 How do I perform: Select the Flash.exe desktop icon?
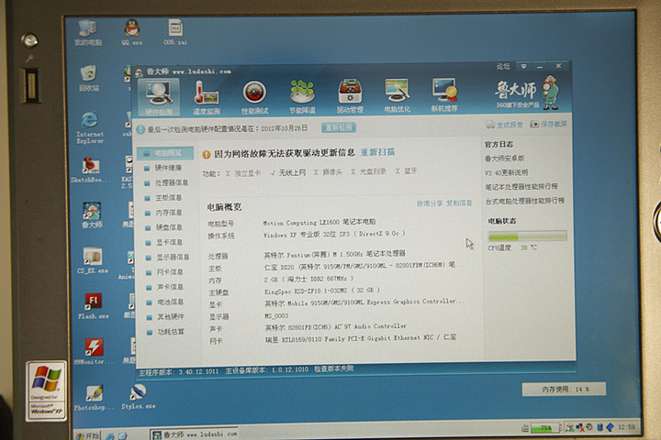point(93,306)
